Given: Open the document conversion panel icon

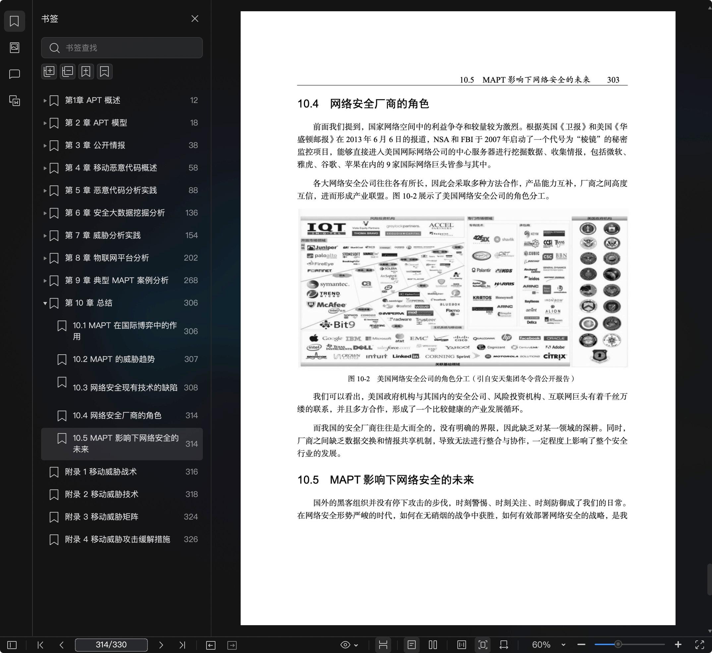Looking at the screenshot, I should pyautogui.click(x=14, y=101).
